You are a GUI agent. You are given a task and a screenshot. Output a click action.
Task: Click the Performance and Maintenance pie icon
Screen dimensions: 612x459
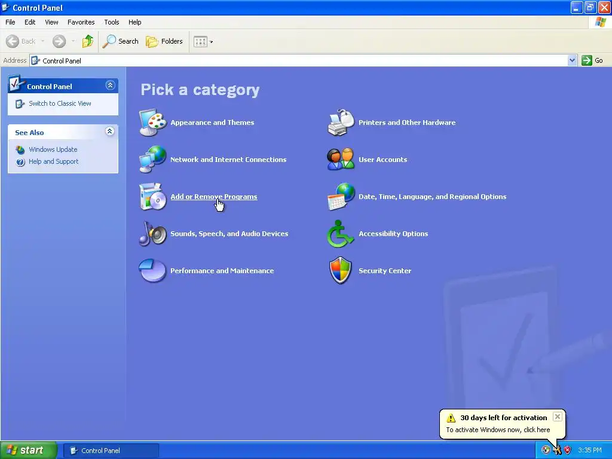pos(152,271)
